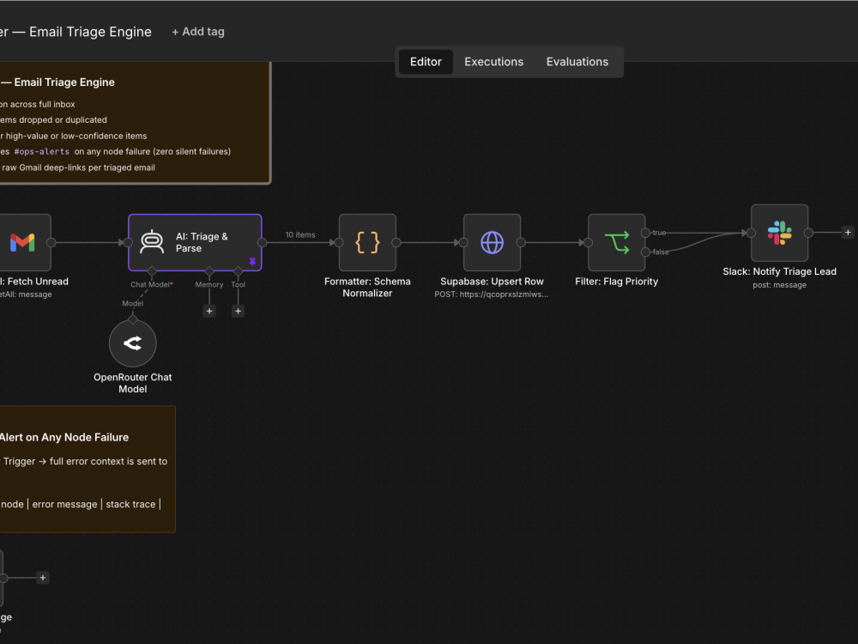858x644 pixels.
Task: Click the 10 items connection label
Action: [x=300, y=235]
